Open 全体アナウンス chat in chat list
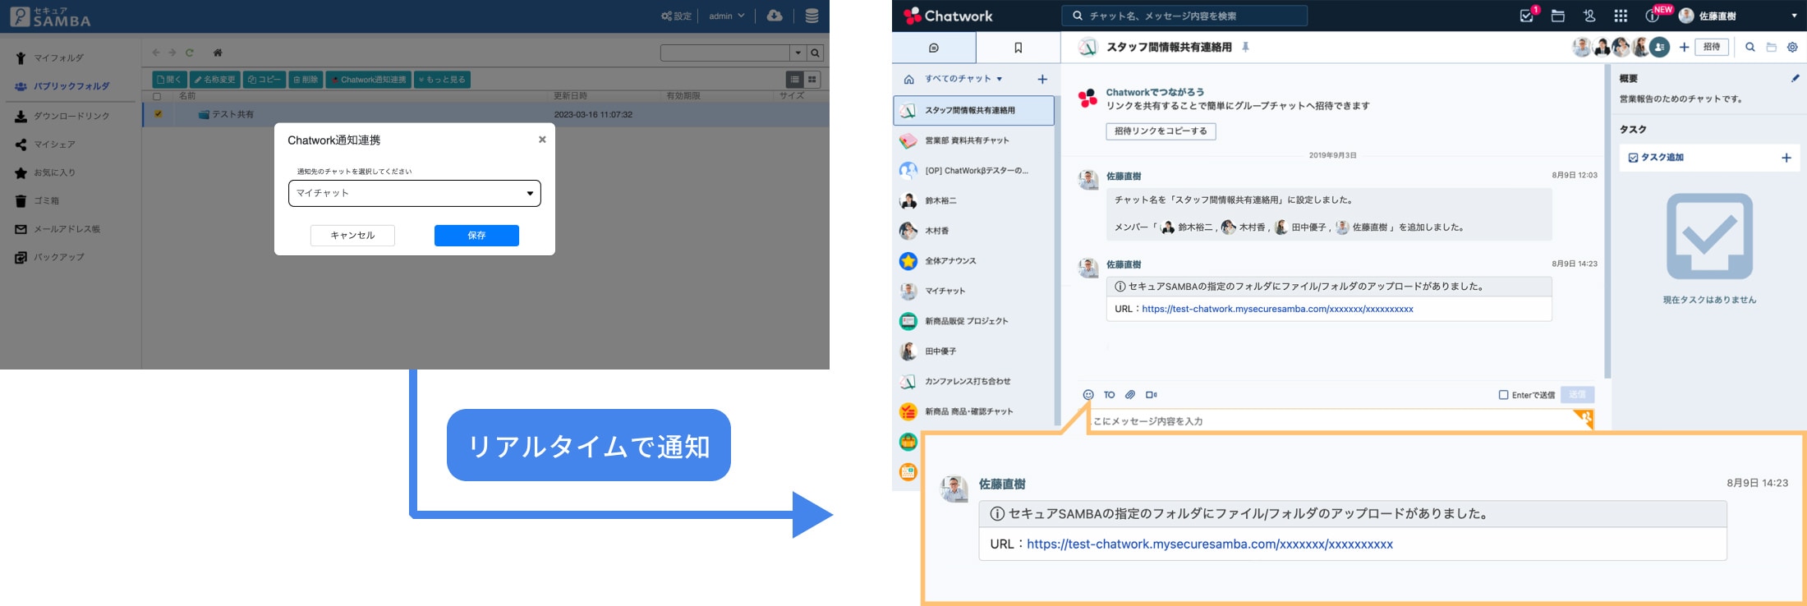 coord(973,261)
